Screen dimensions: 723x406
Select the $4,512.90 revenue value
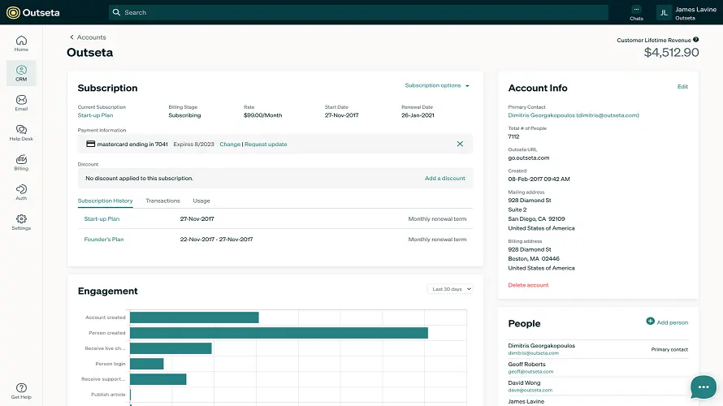point(671,53)
